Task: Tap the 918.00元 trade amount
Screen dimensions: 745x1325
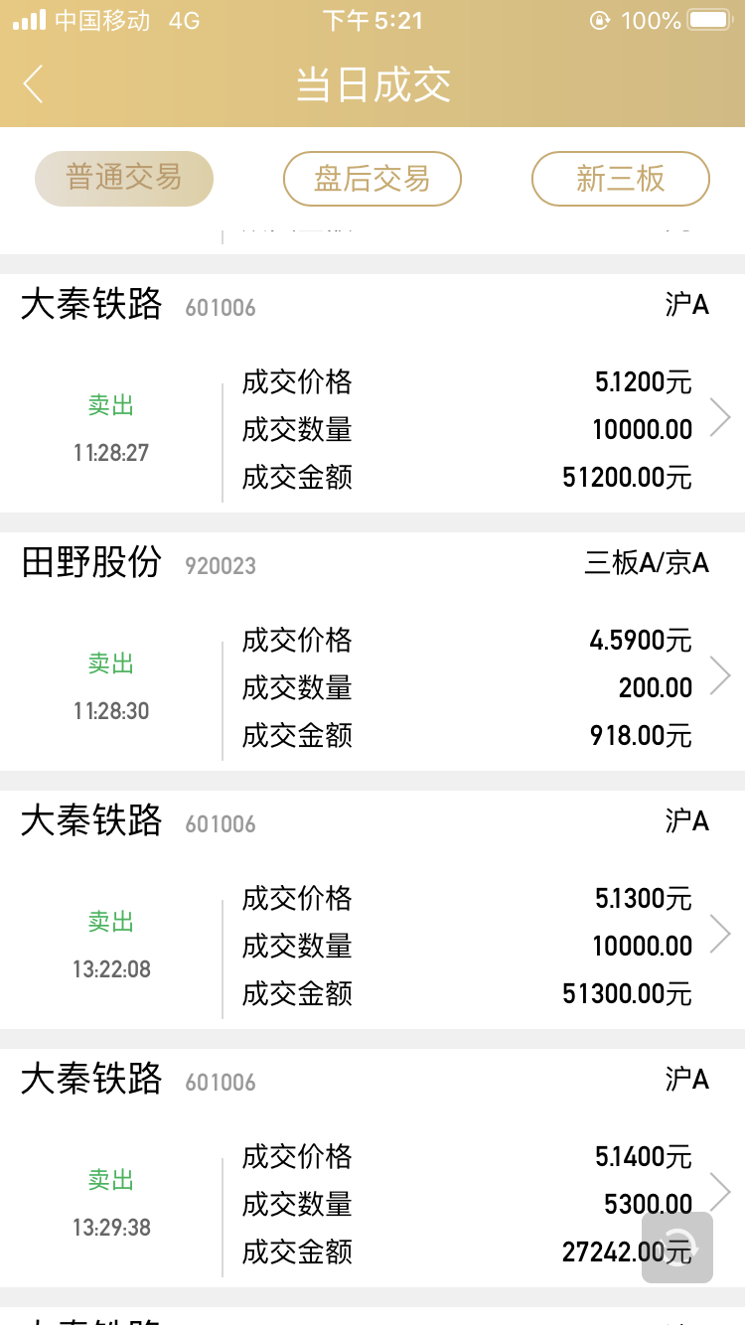Action: point(640,736)
